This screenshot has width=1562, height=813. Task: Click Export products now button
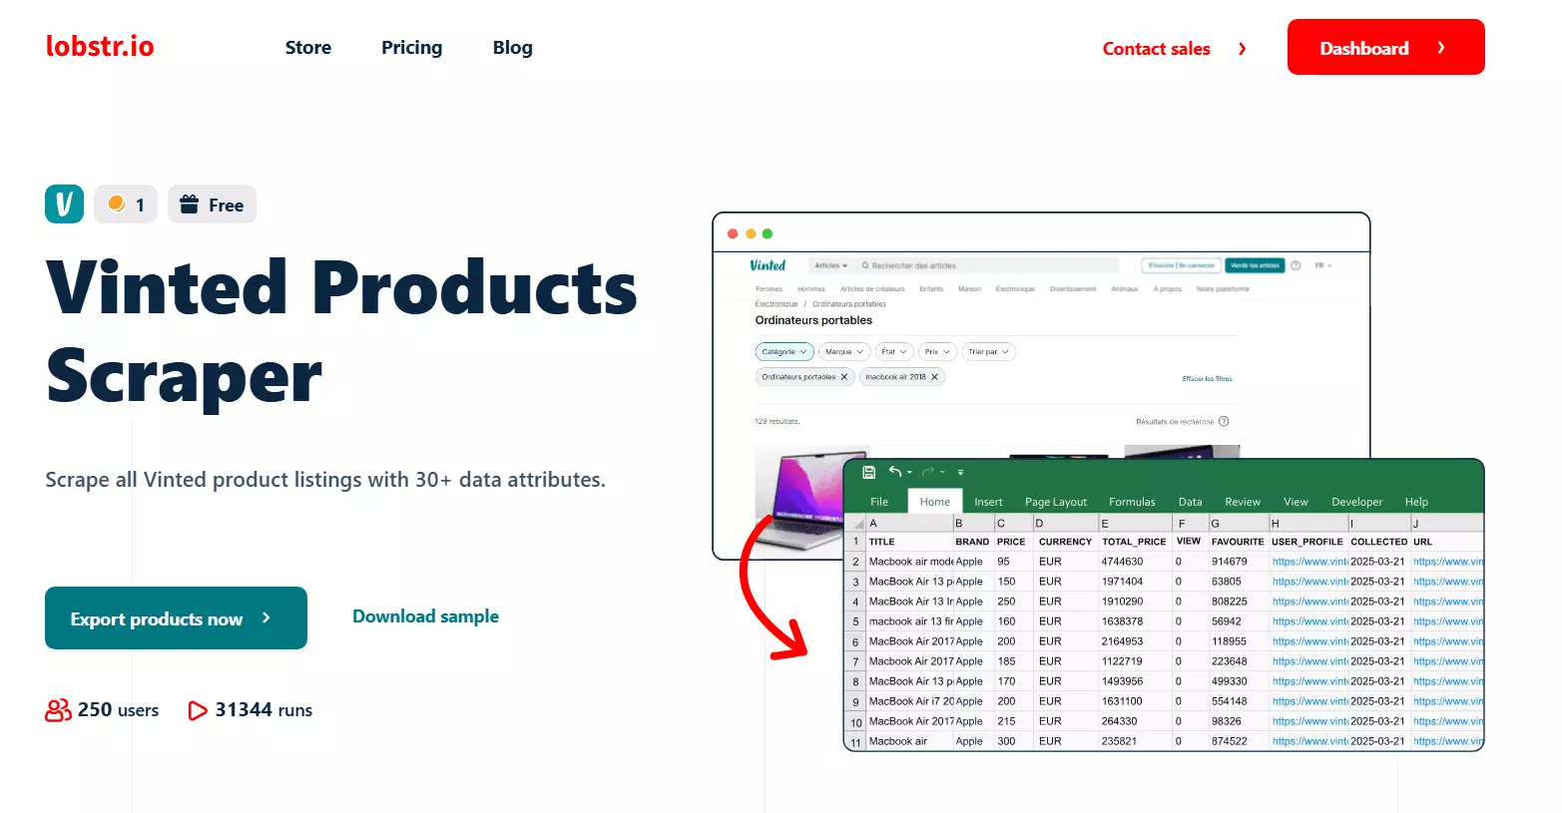pyautogui.click(x=176, y=618)
